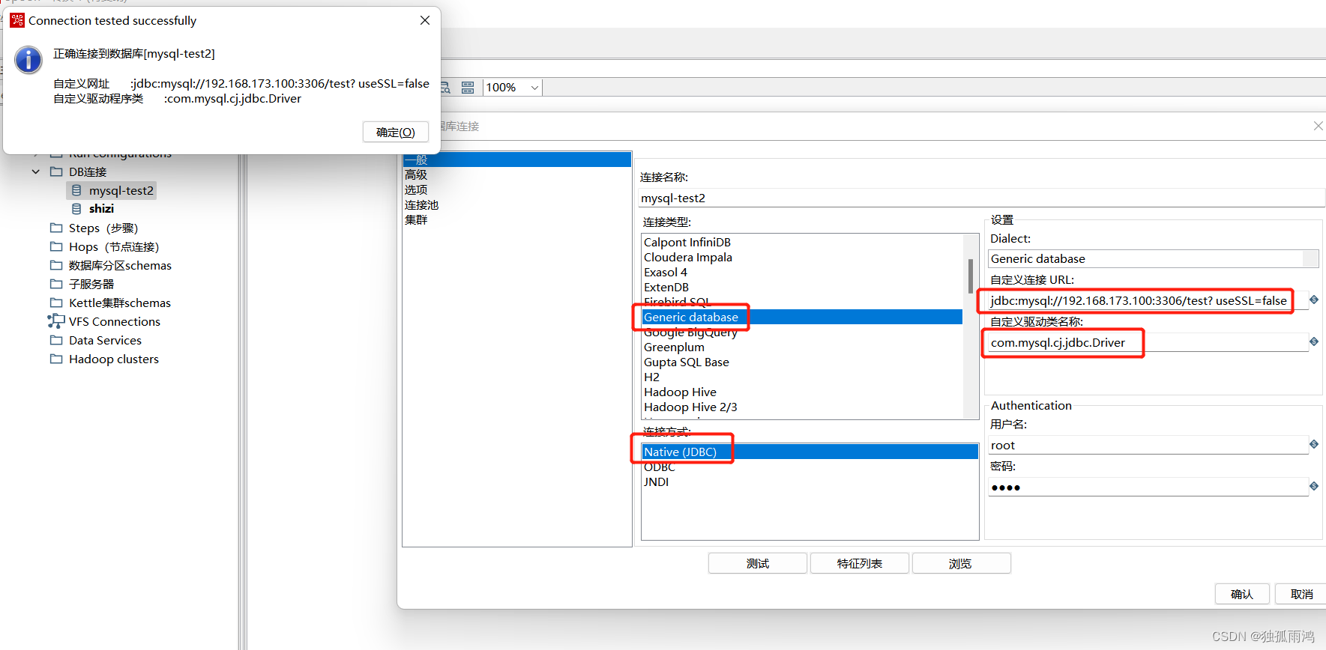This screenshot has width=1326, height=650.
Task: Click variable icon beside password field
Action: tap(1314, 486)
